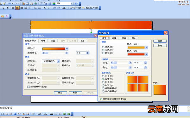Viewport: 190px width, 118px height.
Task: Open fill color dropdown in format dialog
Action: pos(67,49)
